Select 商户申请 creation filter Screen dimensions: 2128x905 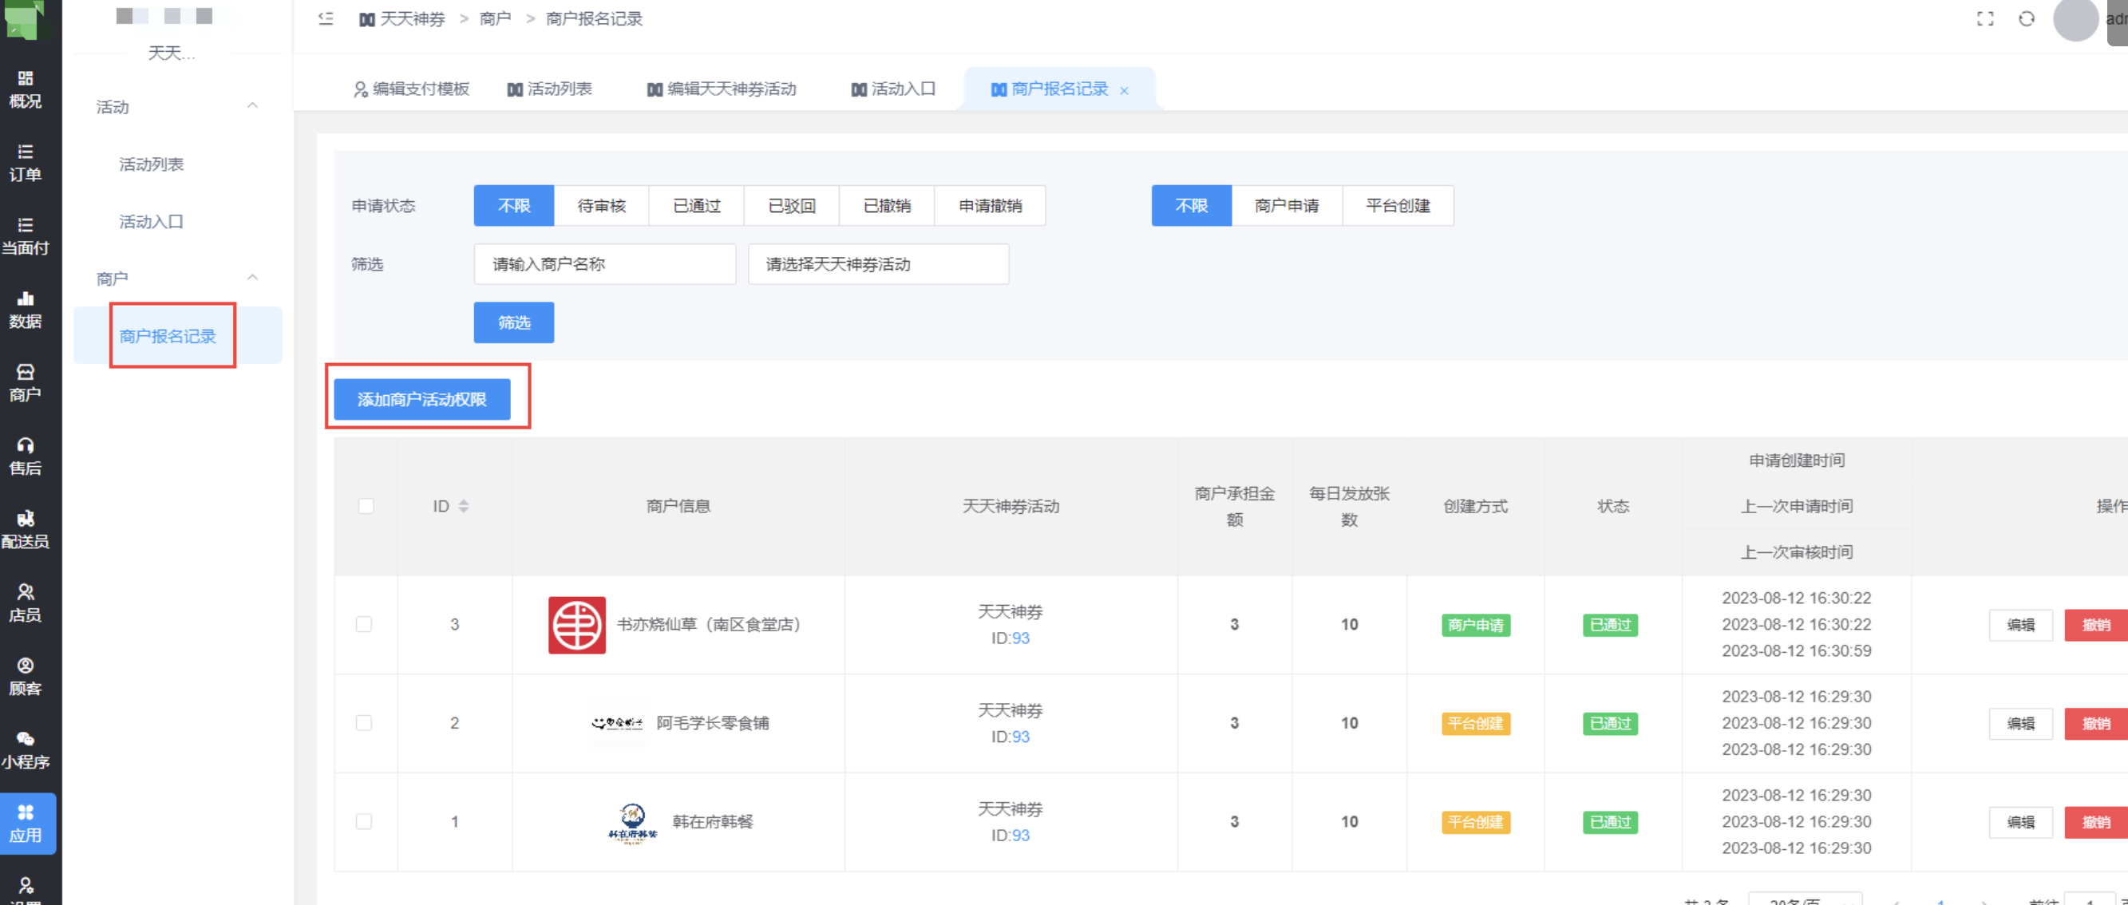coord(1286,206)
